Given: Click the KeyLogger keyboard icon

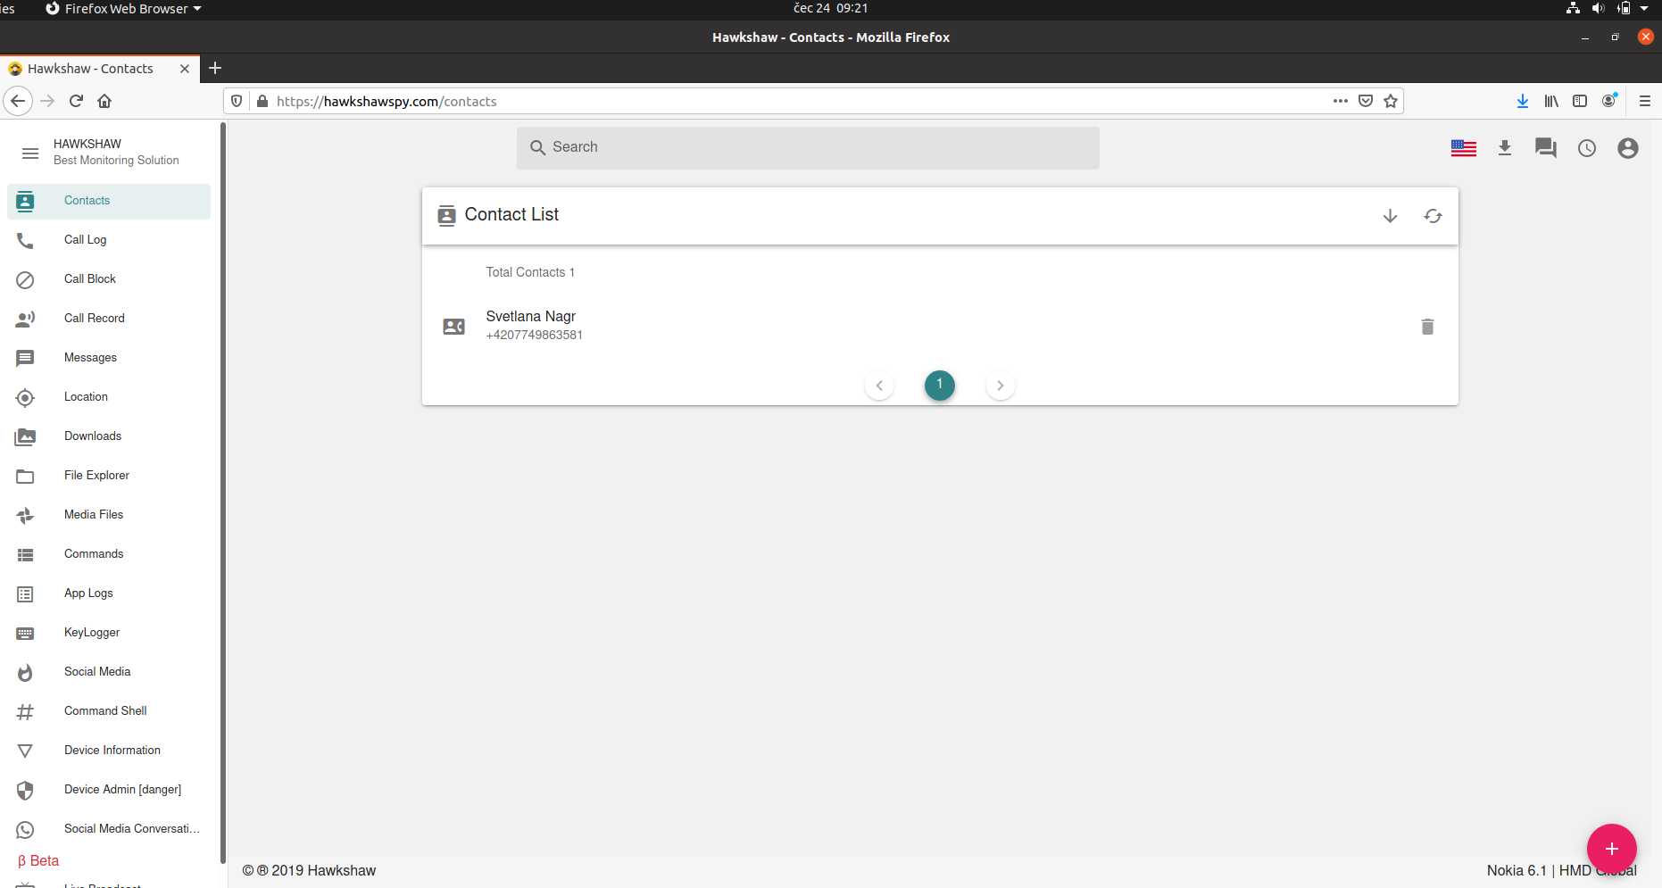Looking at the screenshot, I should pyautogui.click(x=25, y=634).
